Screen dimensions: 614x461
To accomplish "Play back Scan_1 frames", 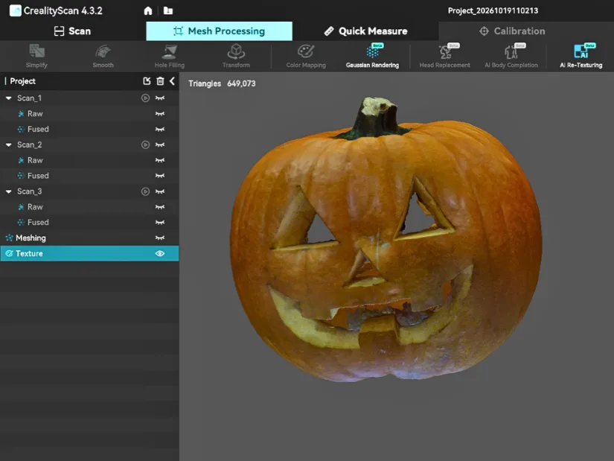I will pyautogui.click(x=145, y=98).
